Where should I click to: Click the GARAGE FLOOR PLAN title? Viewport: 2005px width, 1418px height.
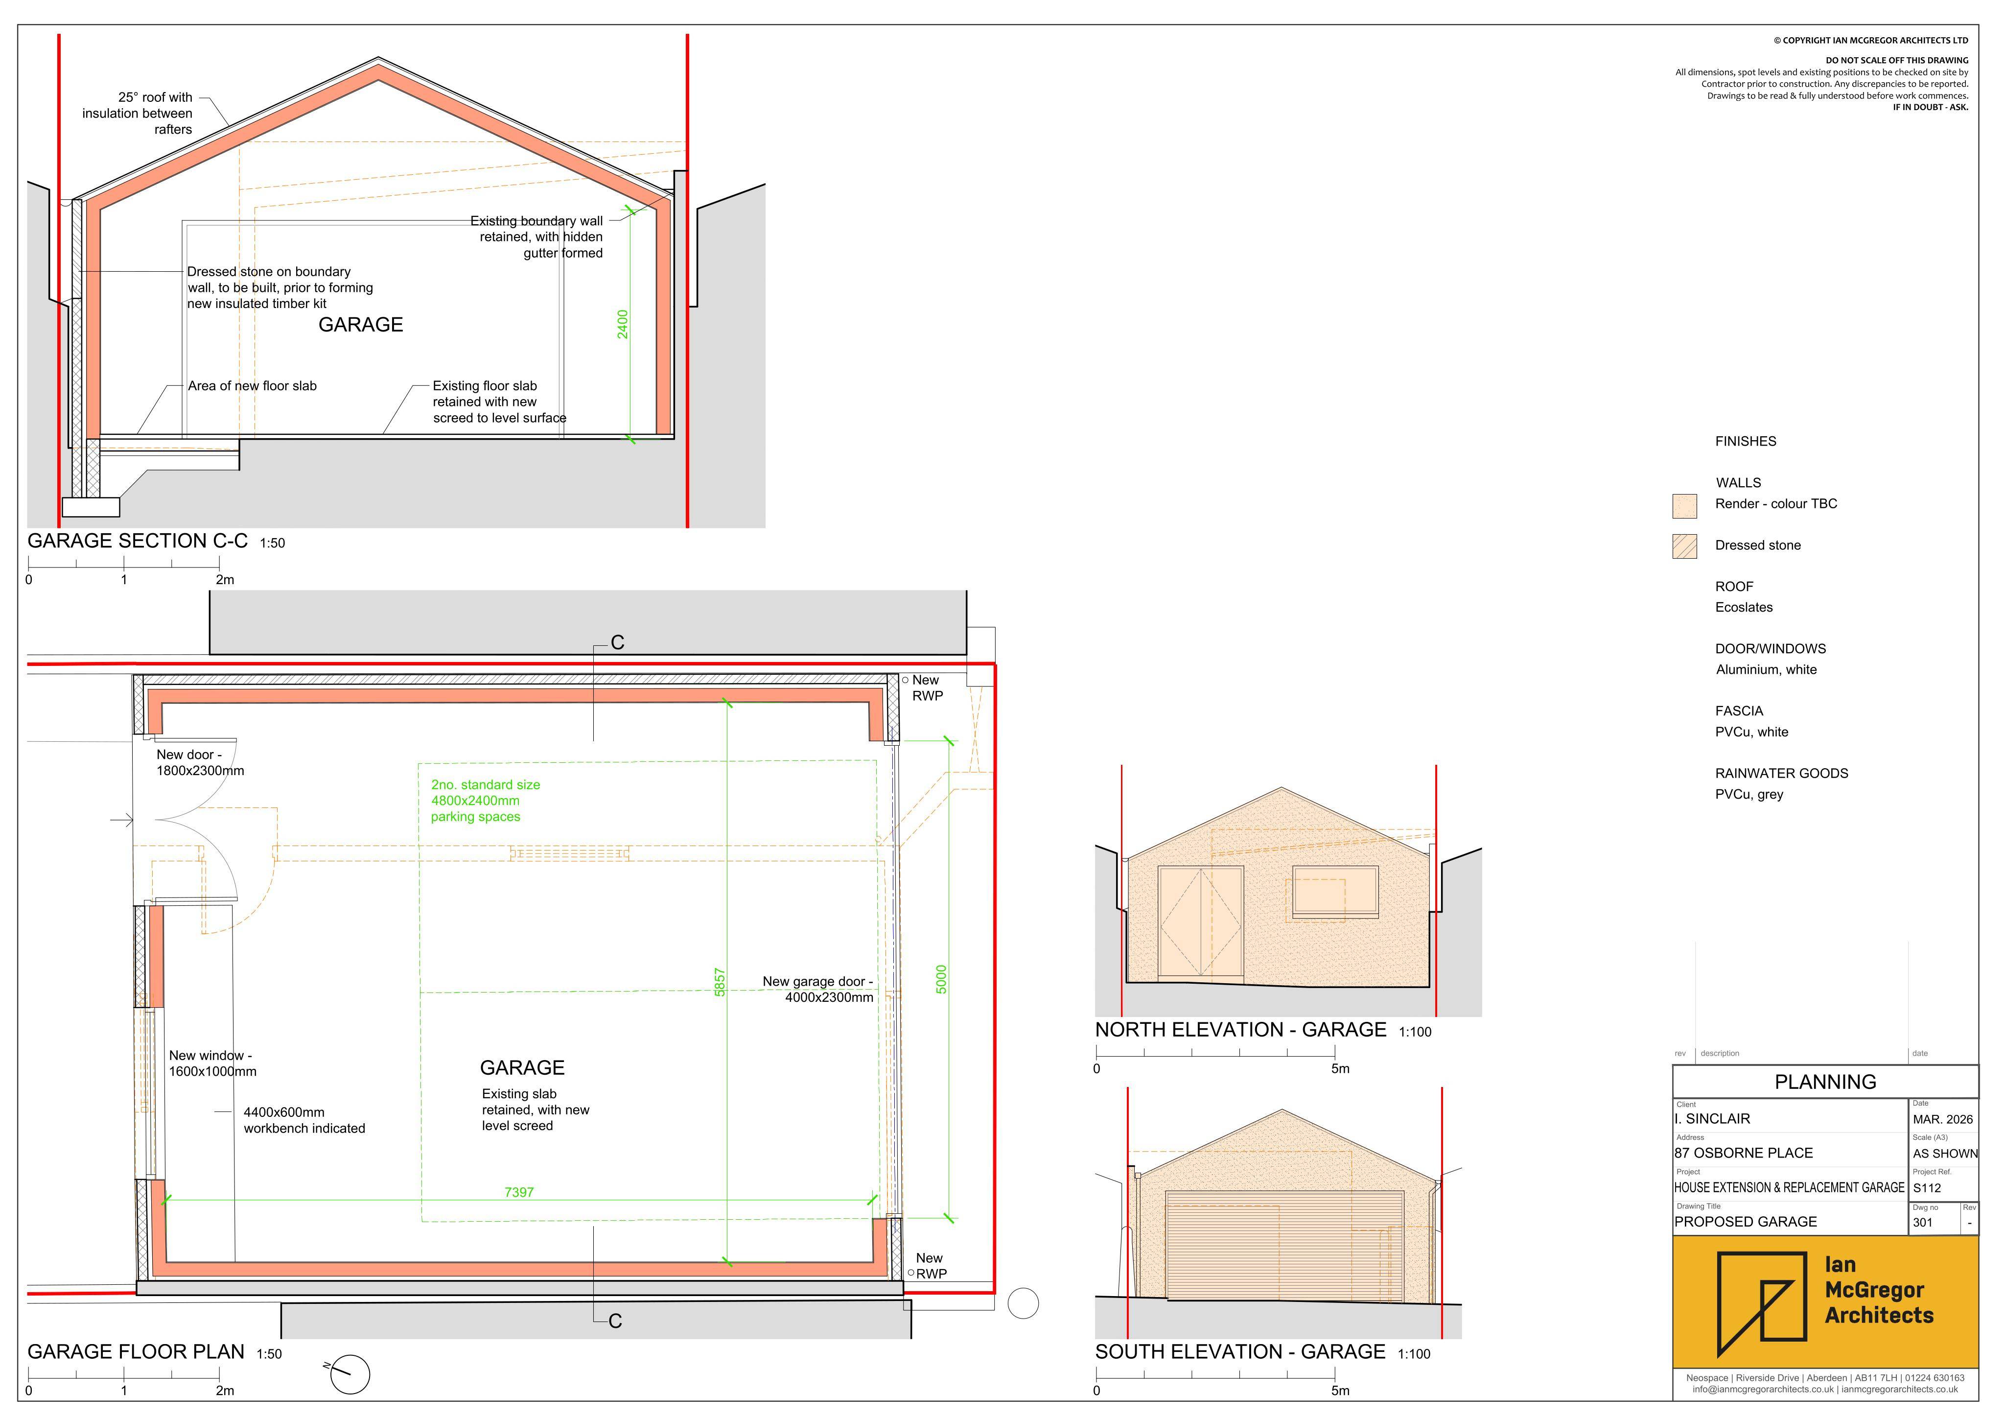tap(136, 1351)
